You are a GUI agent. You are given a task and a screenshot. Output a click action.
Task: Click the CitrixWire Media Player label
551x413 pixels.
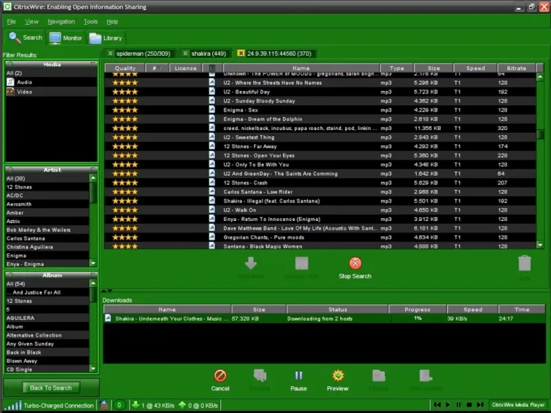518,405
